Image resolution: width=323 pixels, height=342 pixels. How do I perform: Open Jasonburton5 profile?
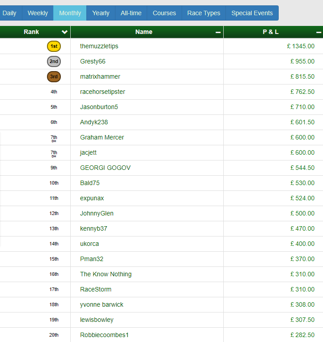[x=99, y=107]
